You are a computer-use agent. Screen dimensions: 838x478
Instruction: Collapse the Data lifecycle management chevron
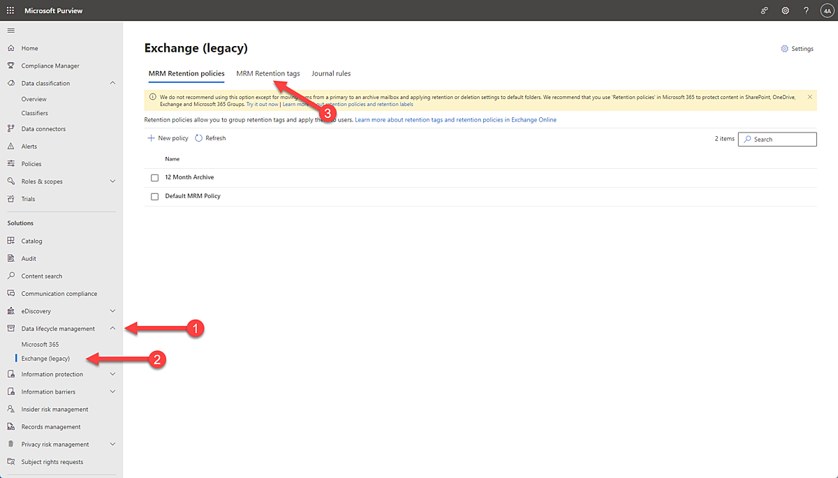[x=113, y=329]
